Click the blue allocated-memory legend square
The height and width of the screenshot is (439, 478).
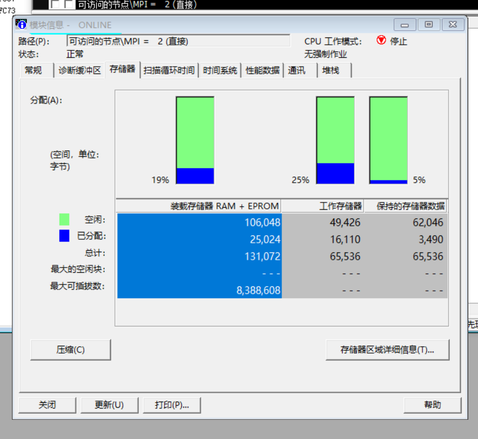[x=64, y=236]
